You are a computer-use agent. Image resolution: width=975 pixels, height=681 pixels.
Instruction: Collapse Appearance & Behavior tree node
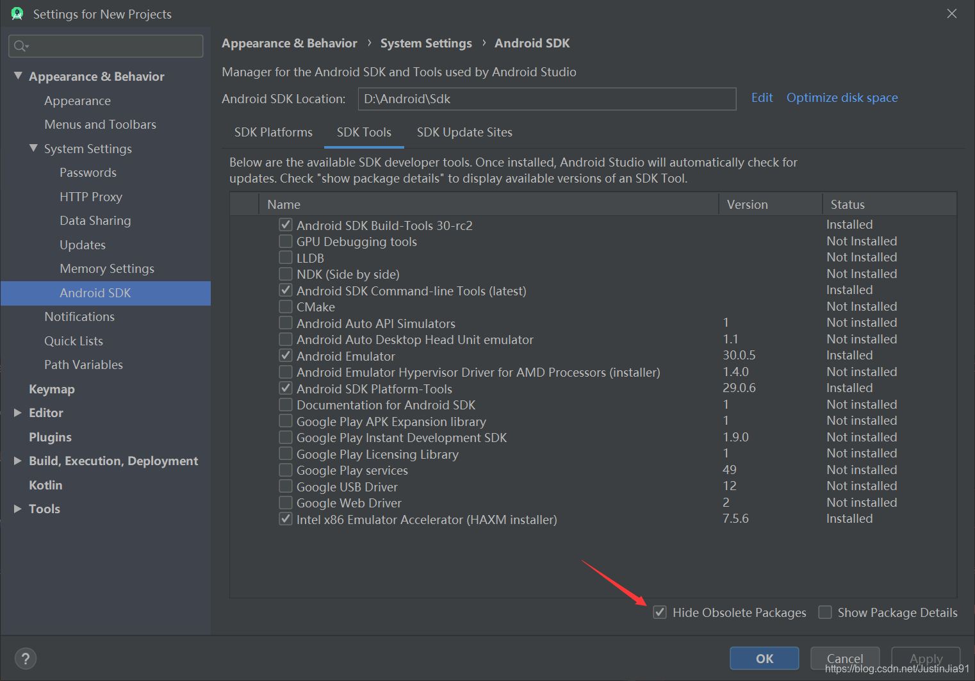click(x=18, y=76)
